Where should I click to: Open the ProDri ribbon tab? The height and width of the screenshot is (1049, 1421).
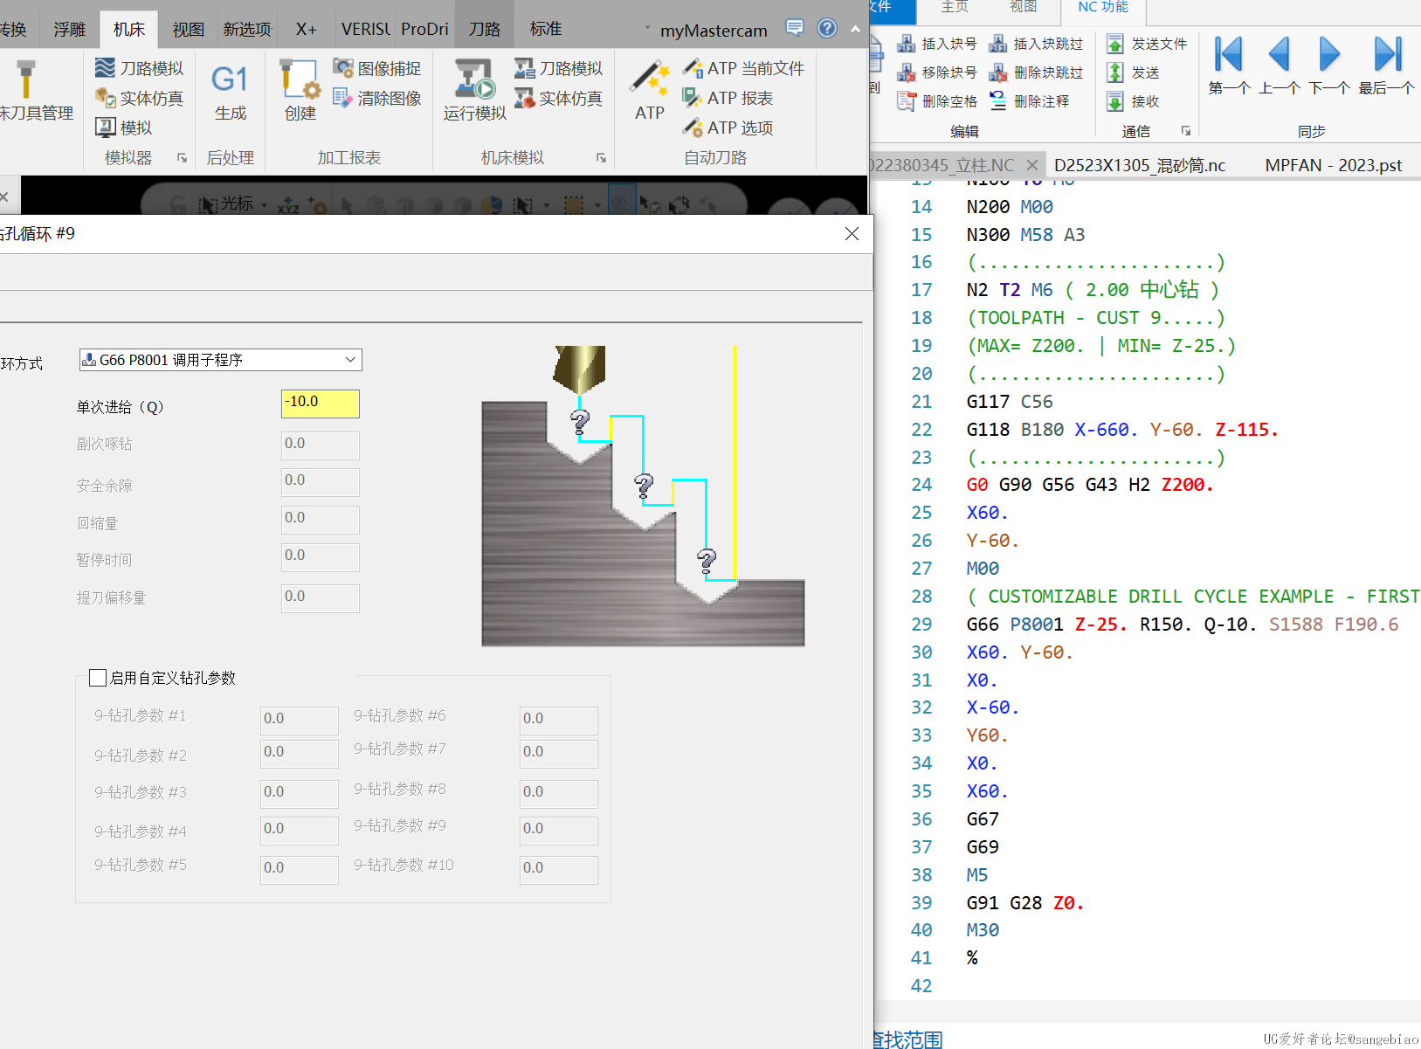pos(424,29)
